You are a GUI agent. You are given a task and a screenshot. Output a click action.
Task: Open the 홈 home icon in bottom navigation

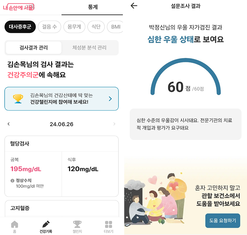[x=15, y=225]
